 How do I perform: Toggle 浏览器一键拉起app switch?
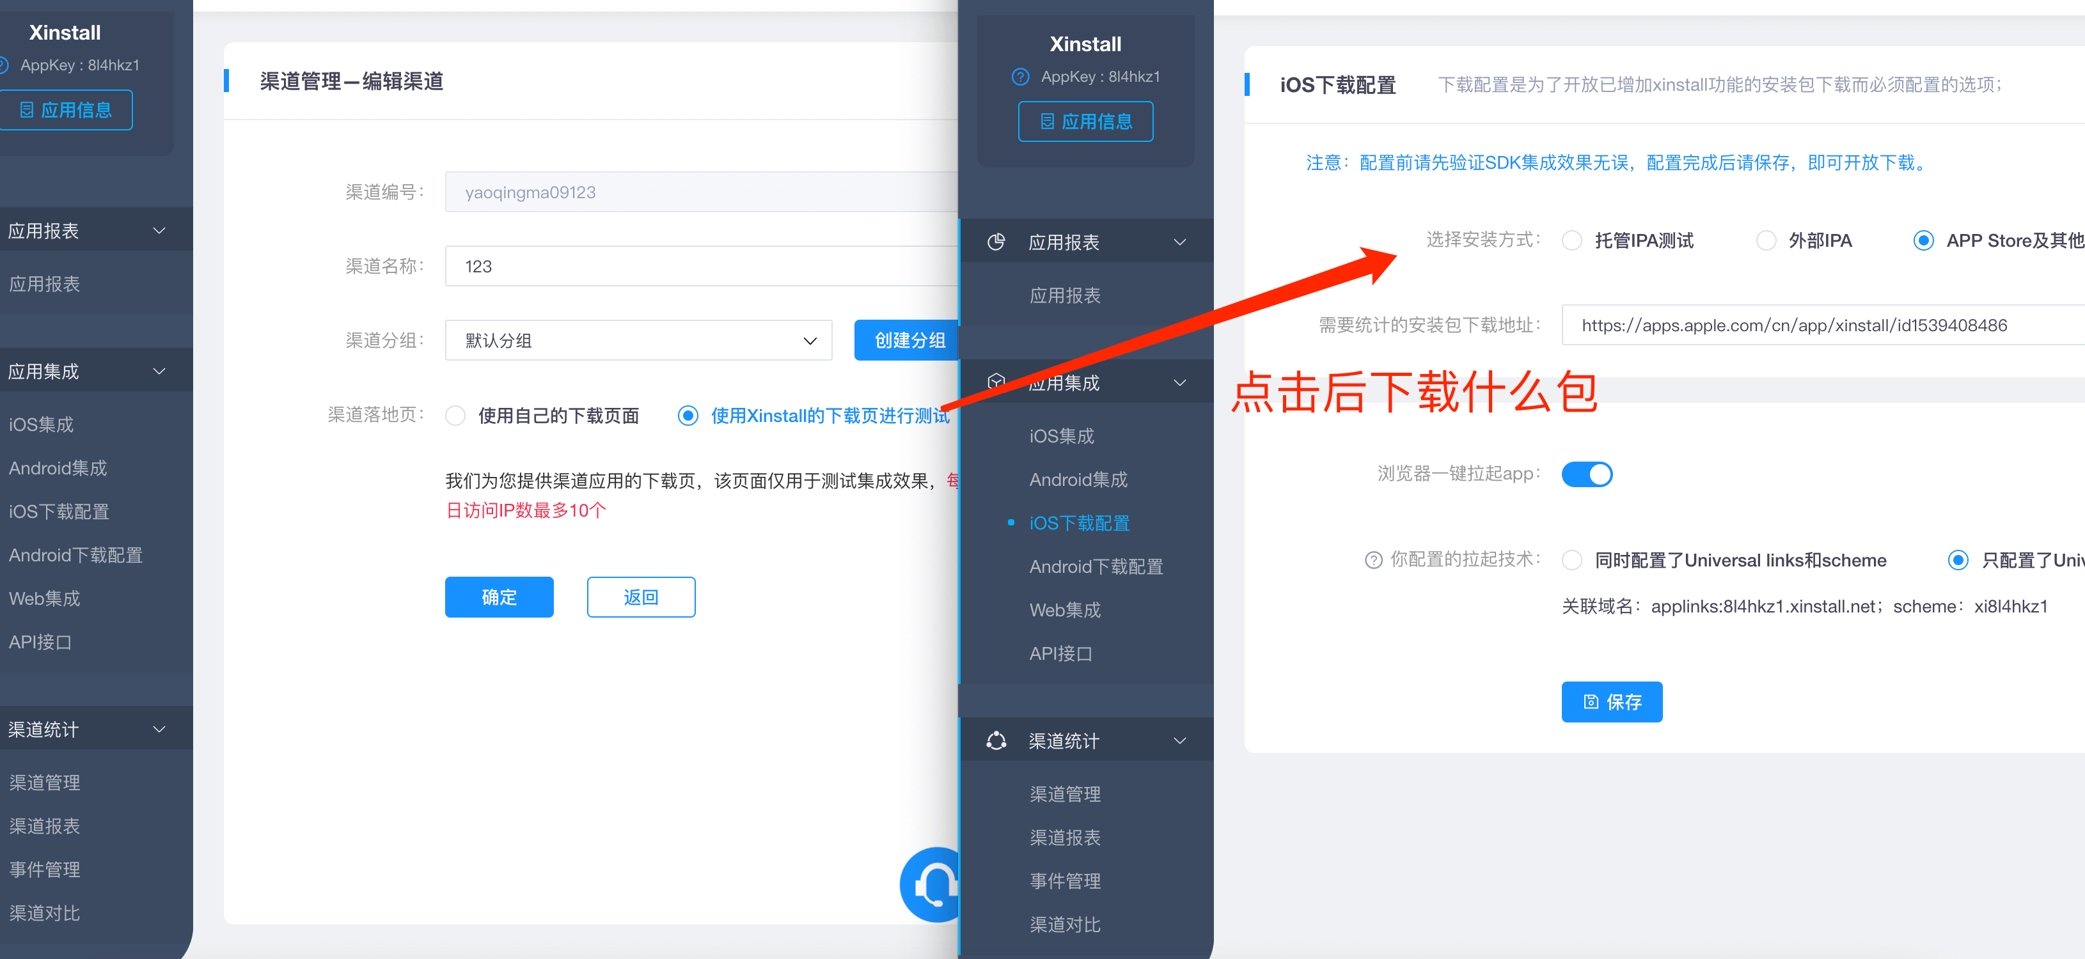tap(1586, 474)
